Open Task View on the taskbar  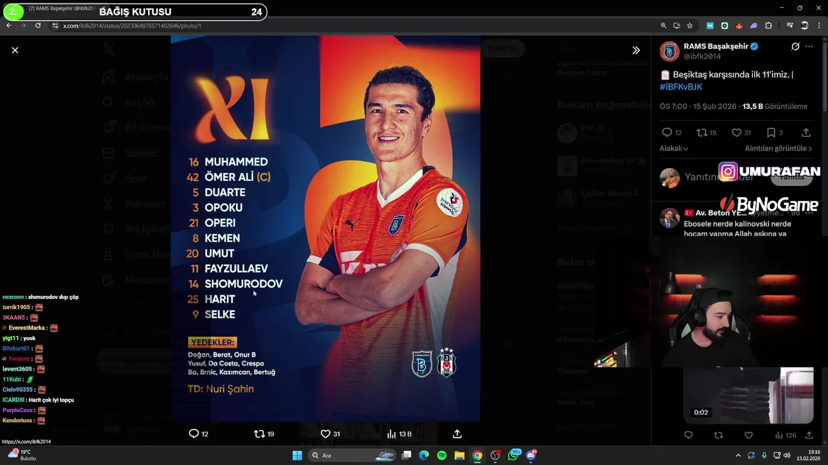tap(406, 455)
